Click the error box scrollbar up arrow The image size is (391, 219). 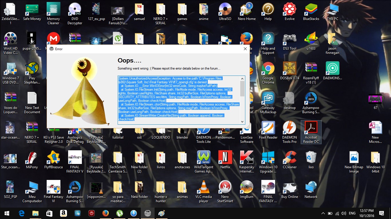pos(242,78)
